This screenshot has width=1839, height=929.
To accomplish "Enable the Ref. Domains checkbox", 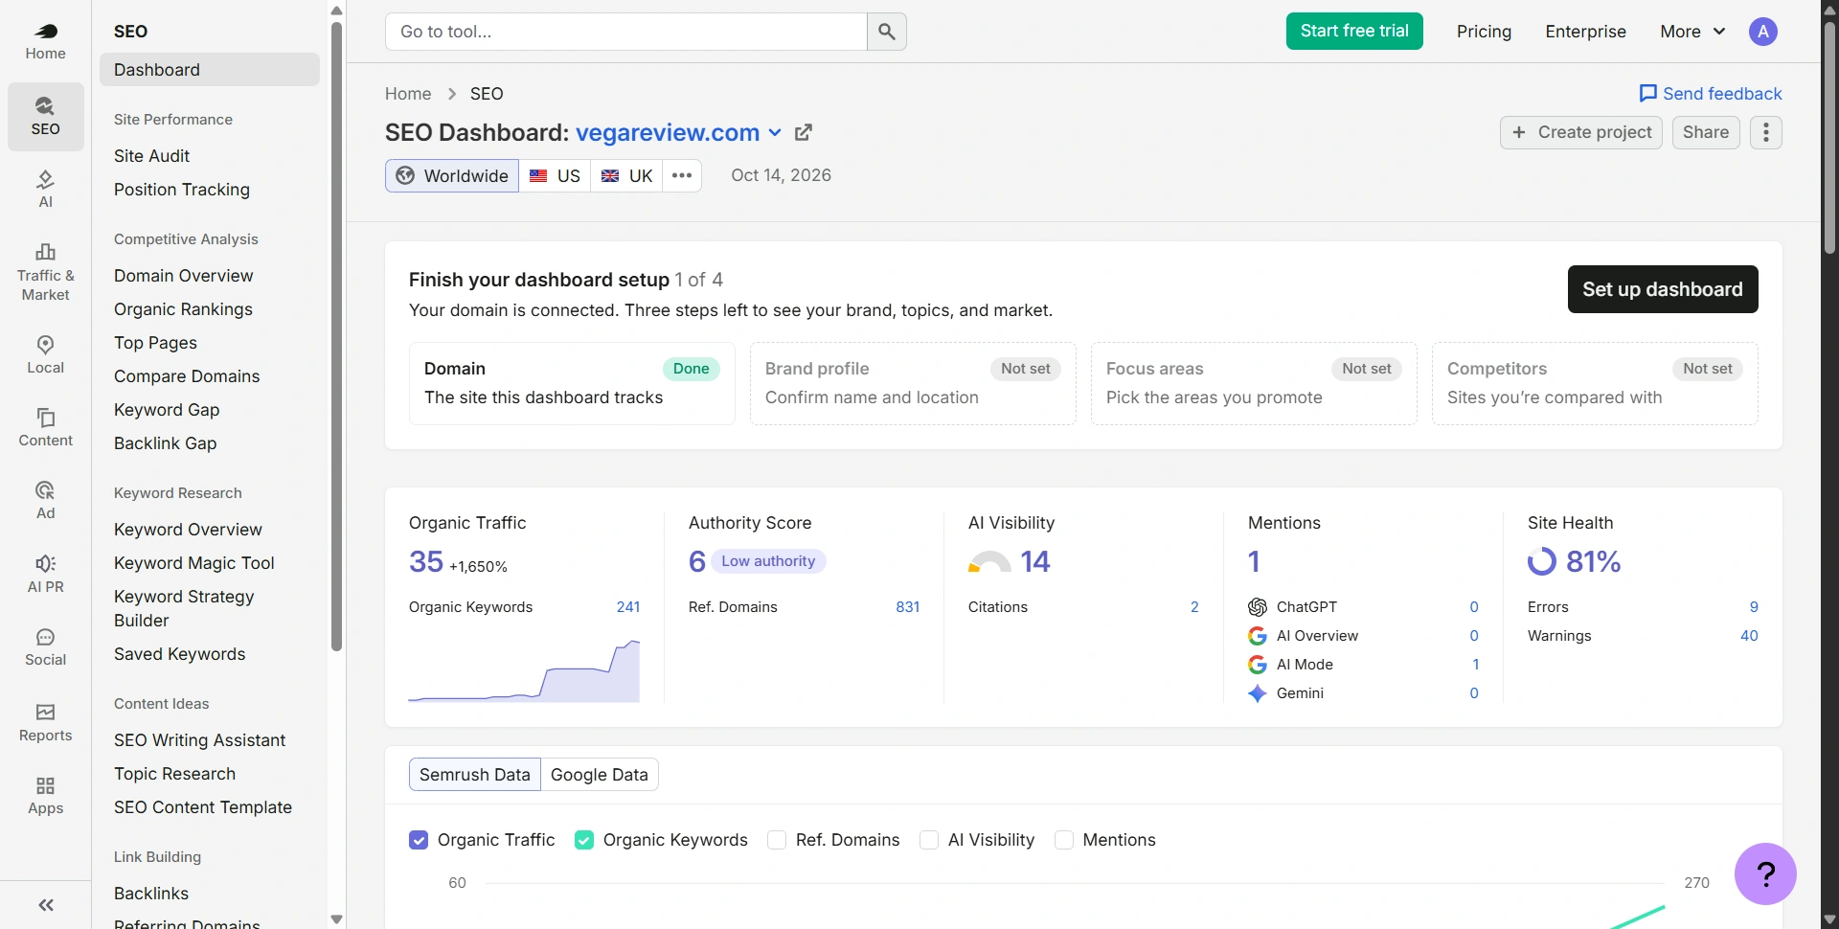I will pos(777,840).
